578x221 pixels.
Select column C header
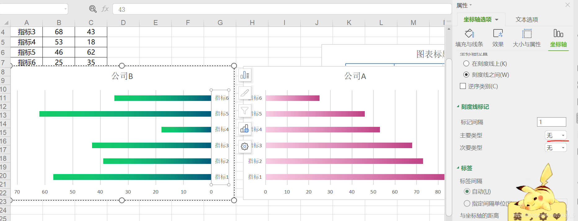point(91,23)
